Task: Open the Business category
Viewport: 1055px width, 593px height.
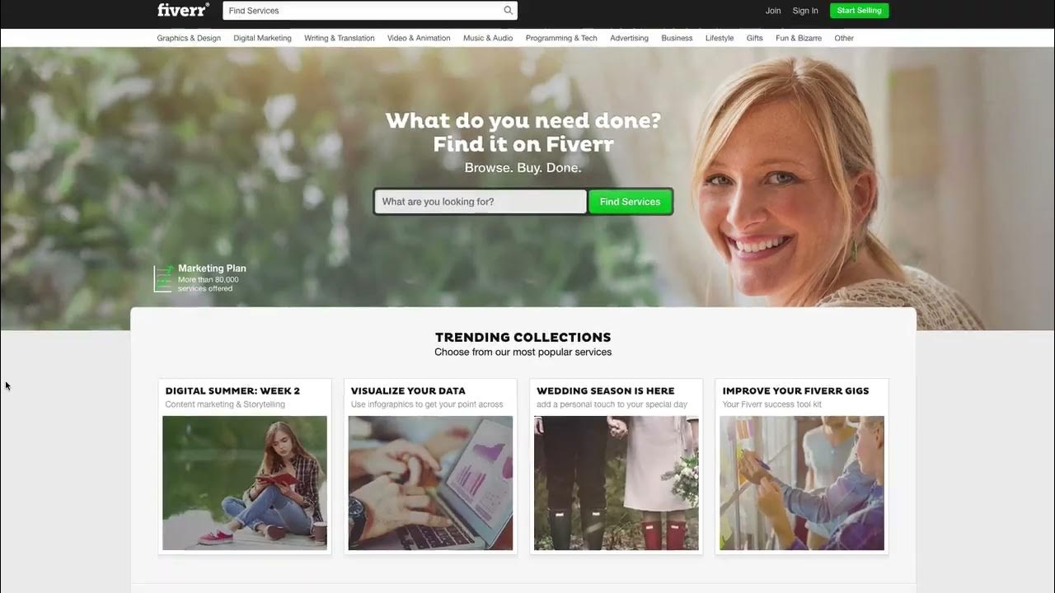Action: pos(677,38)
